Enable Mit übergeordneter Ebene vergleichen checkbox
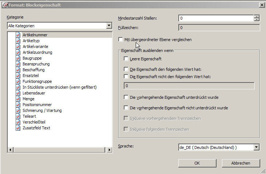Image resolution: width=266 pixels, height=174 pixels. click(x=120, y=40)
